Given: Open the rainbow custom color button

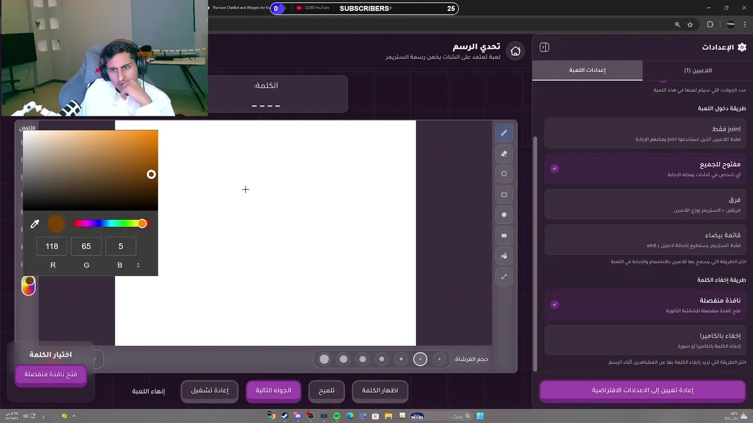Looking at the screenshot, I should click(x=29, y=286).
